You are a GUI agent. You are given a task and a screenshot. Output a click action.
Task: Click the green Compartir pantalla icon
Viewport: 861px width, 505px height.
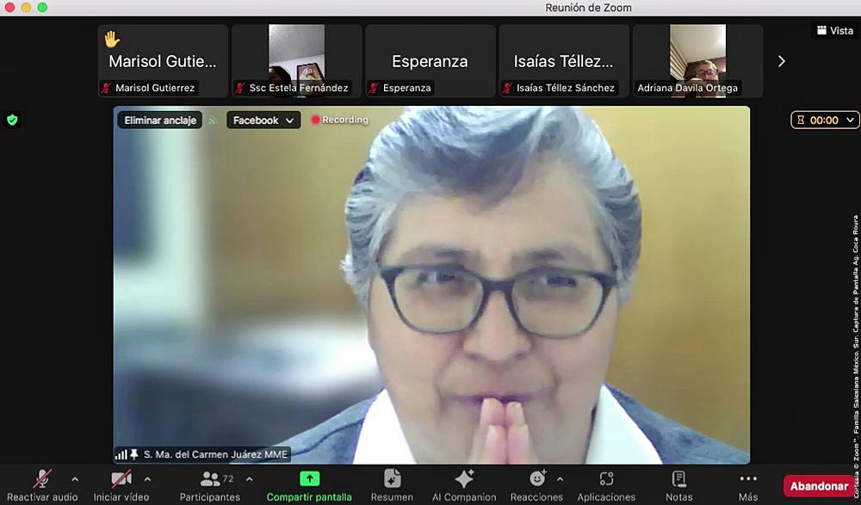tap(309, 478)
